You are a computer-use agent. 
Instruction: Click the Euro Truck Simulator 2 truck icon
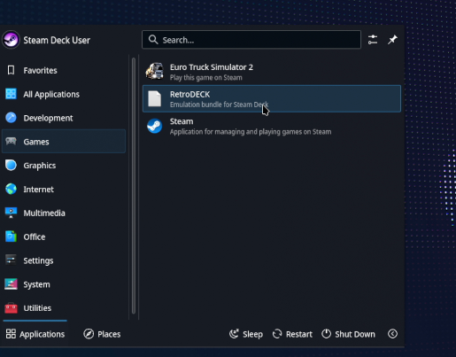(x=154, y=71)
